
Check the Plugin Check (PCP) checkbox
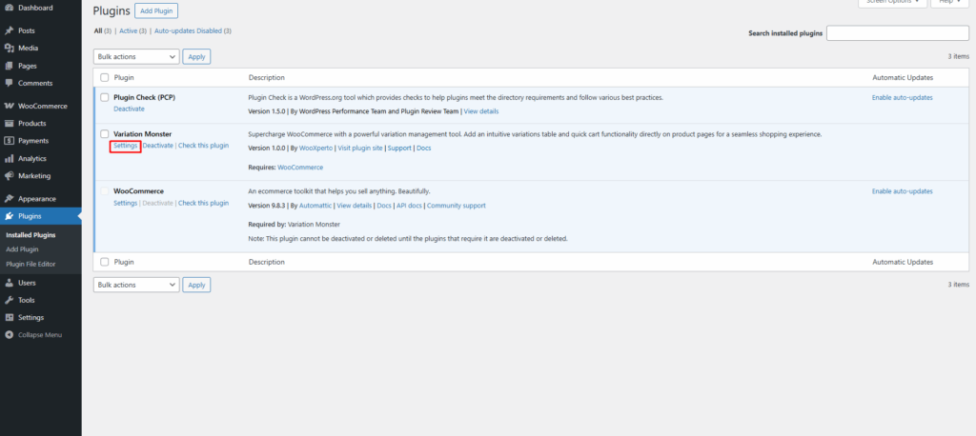105,98
